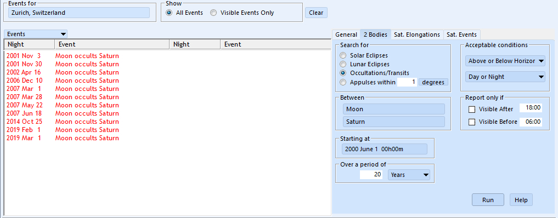Open the Years period unit dropdown
Viewport: 558px width, 218px height.
click(x=409, y=175)
